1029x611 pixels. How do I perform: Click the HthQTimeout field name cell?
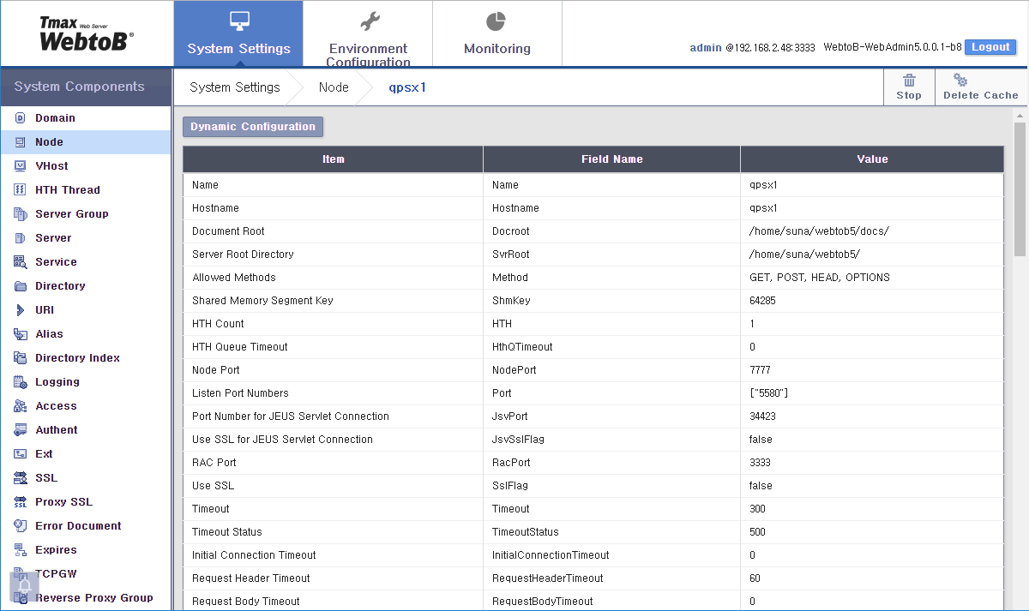click(x=612, y=347)
